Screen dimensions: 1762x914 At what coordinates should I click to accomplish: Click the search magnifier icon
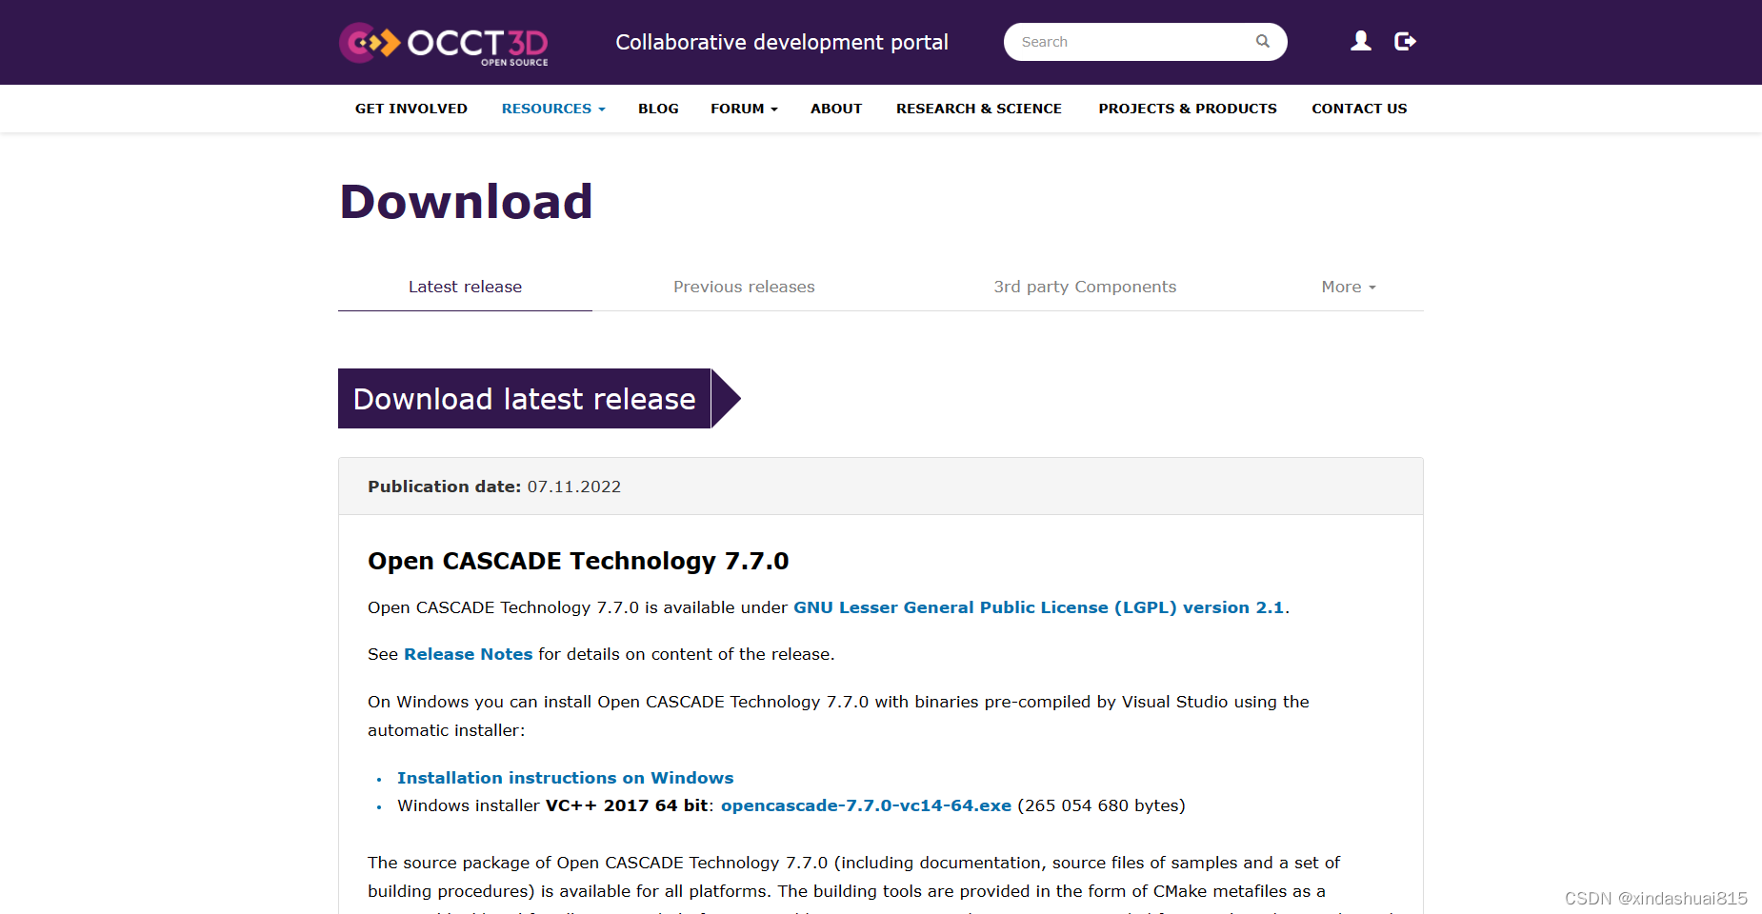pyautogui.click(x=1263, y=41)
